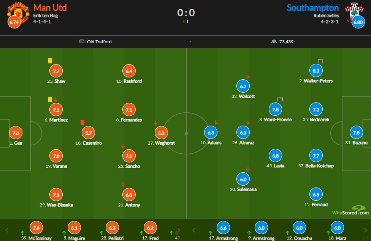Select substitute Maguire's 6.1 rating

point(74,228)
